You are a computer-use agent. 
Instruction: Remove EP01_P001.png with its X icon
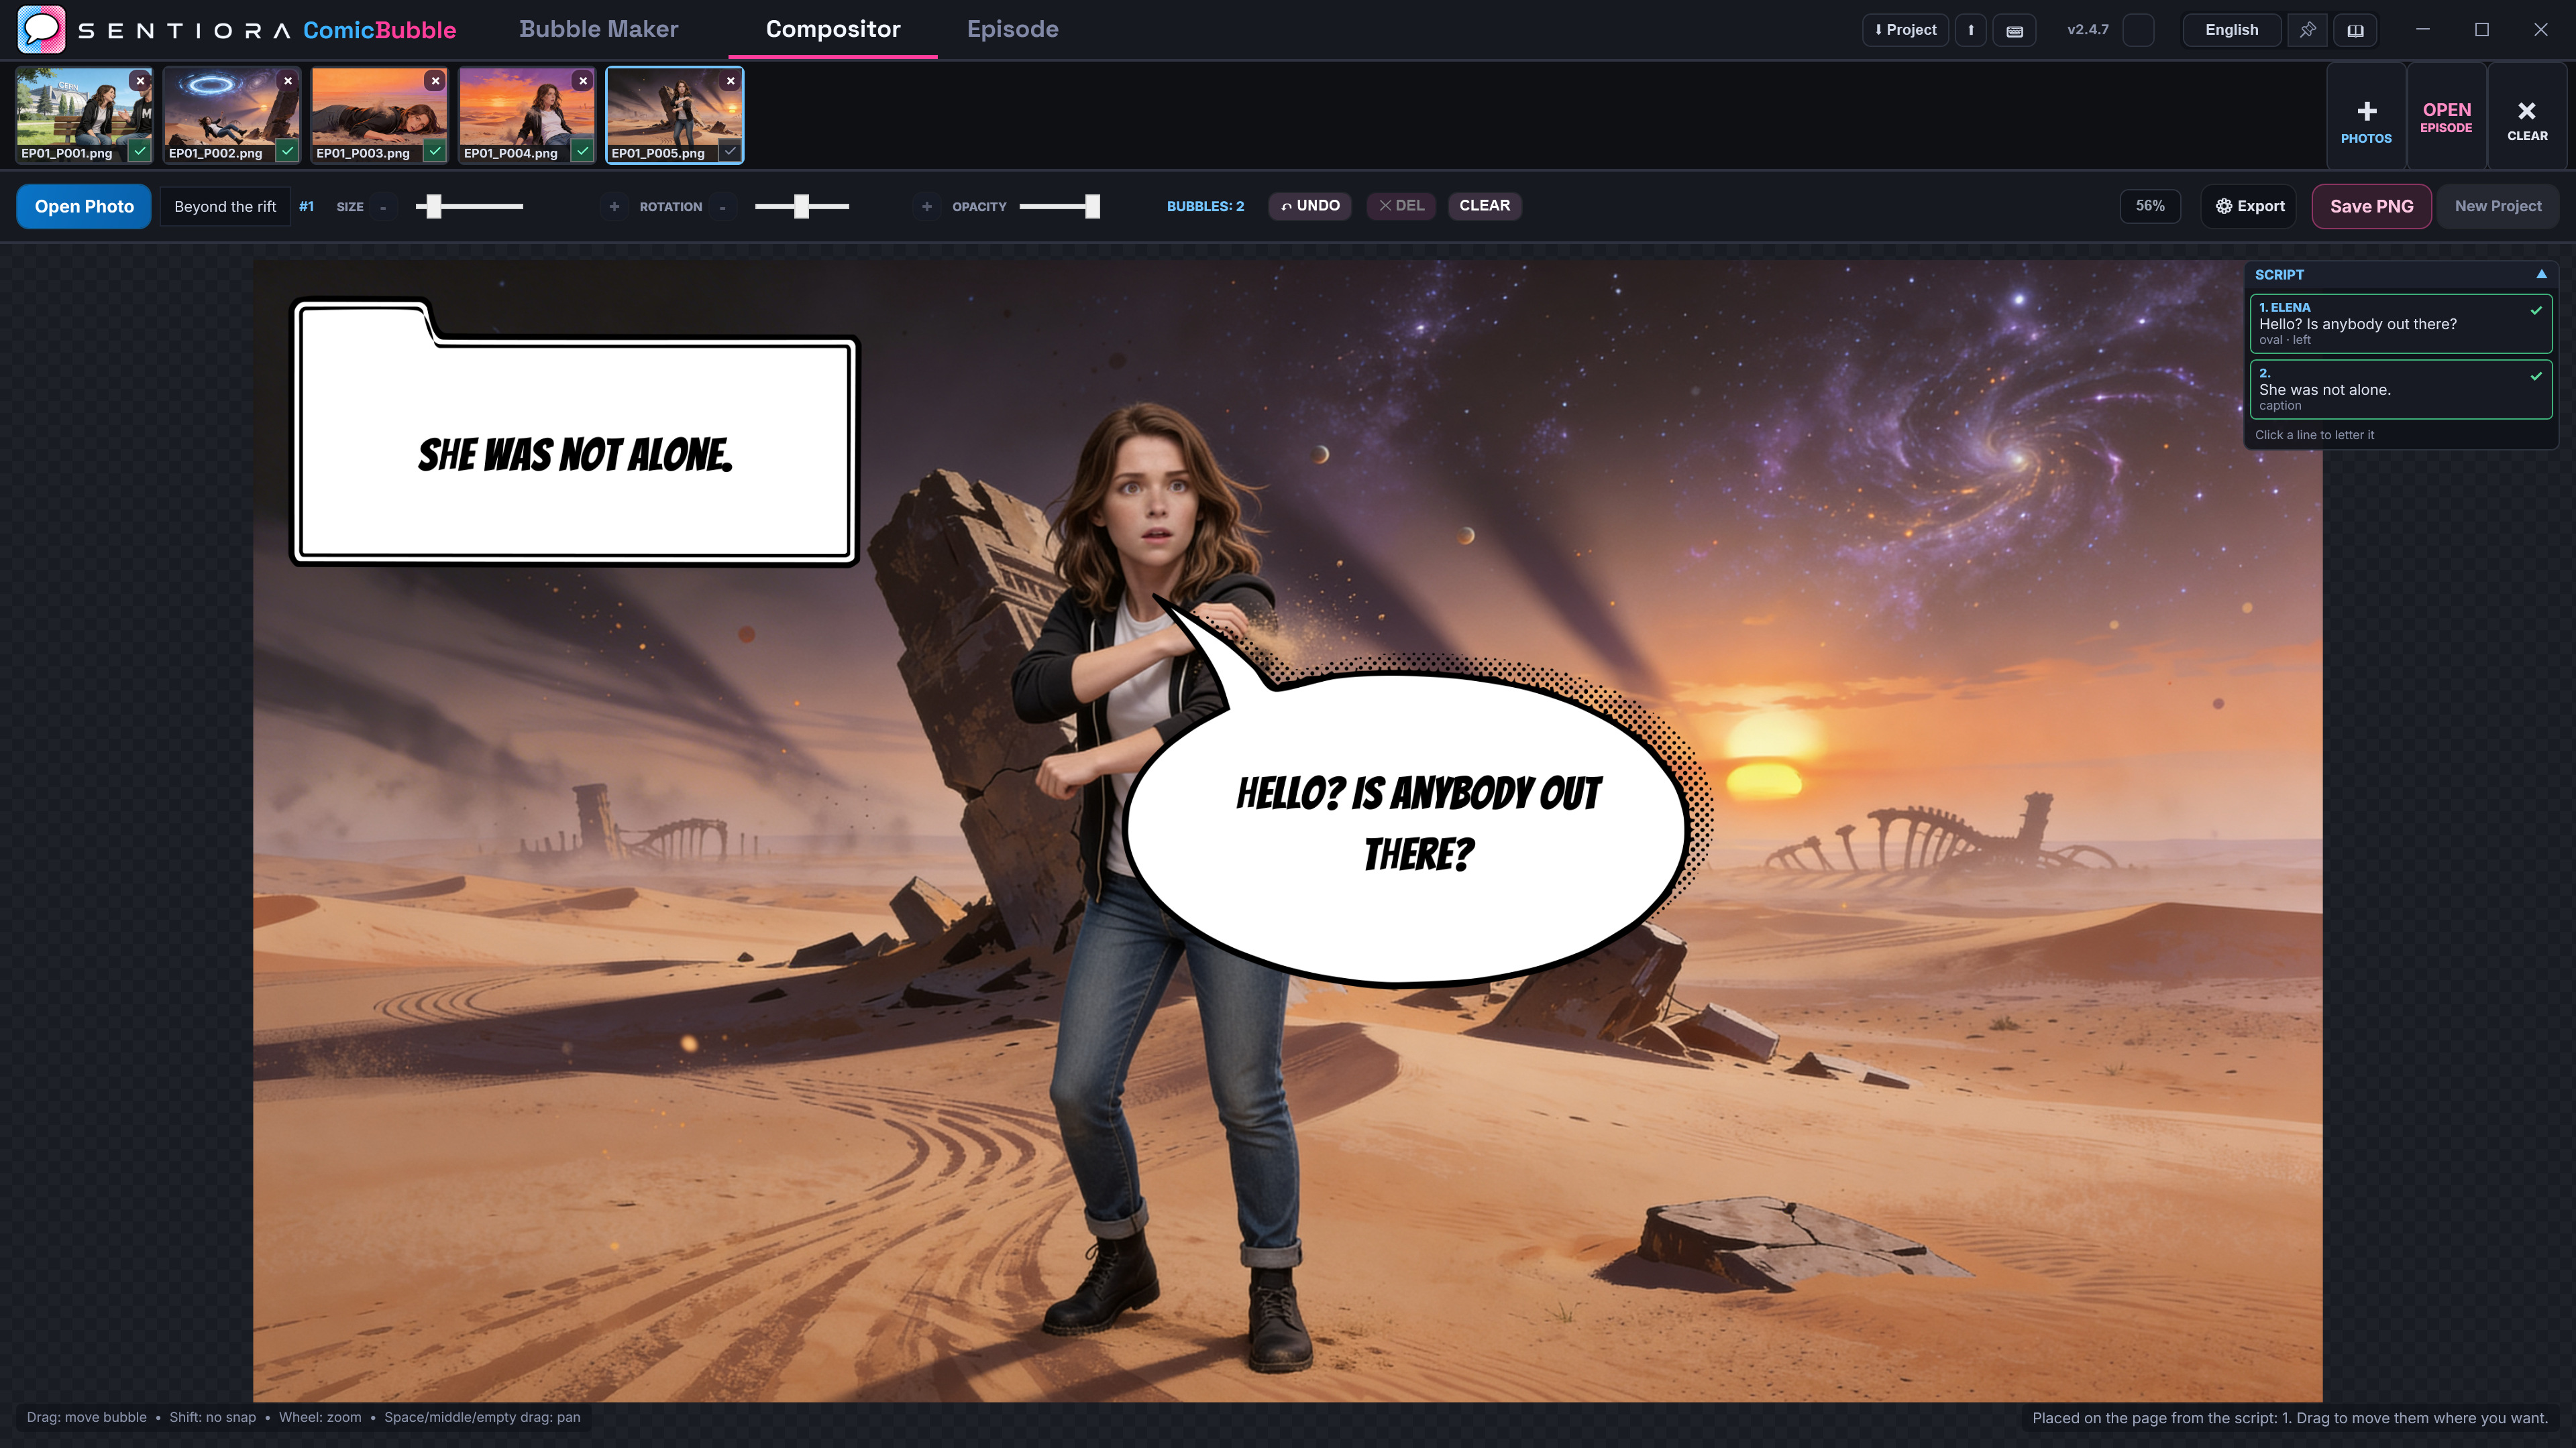(140, 81)
